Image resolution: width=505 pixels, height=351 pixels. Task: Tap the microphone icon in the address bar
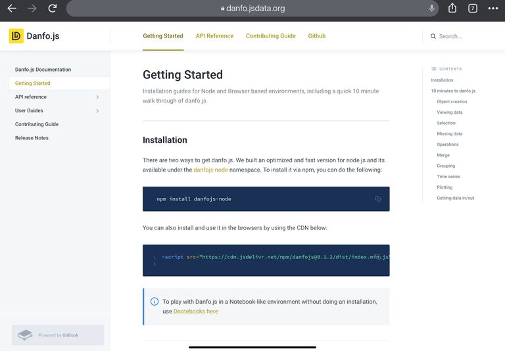[431, 9]
